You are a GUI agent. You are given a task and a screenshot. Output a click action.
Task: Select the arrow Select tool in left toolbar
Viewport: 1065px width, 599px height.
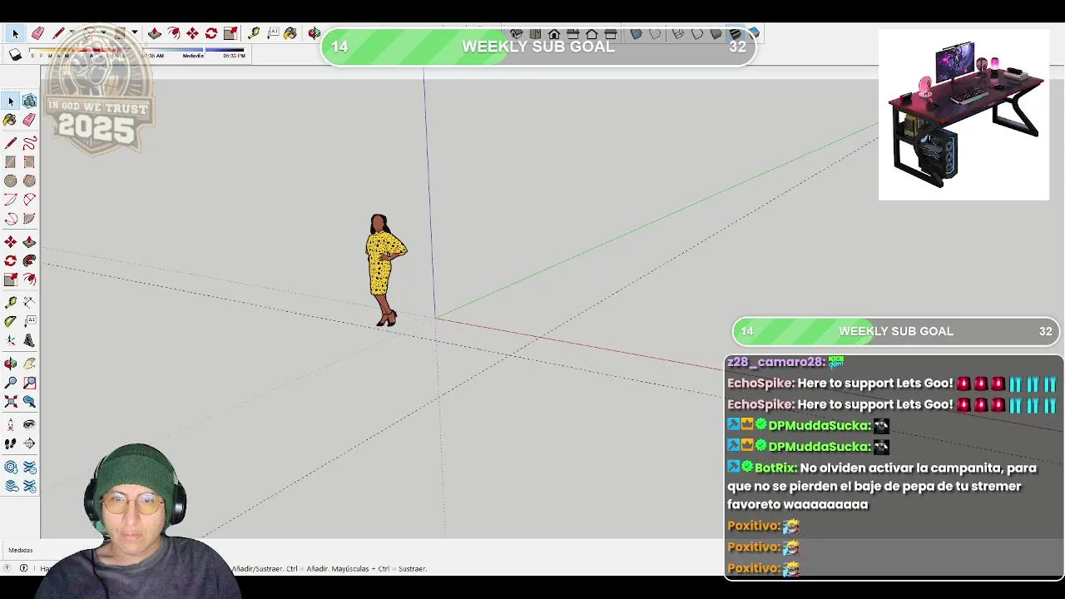pos(11,101)
